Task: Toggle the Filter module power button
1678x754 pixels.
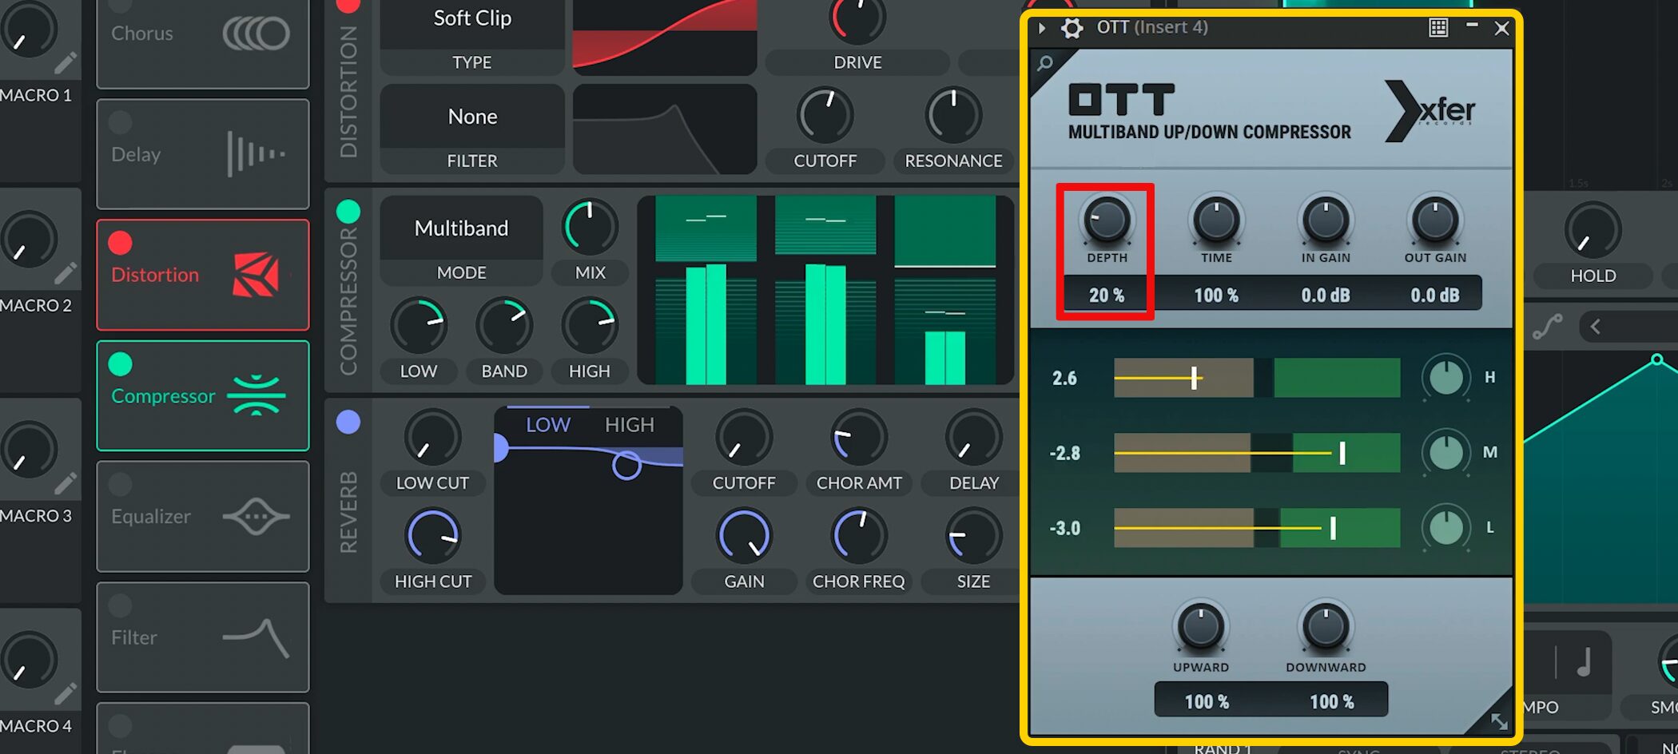Action: pos(121,605)
